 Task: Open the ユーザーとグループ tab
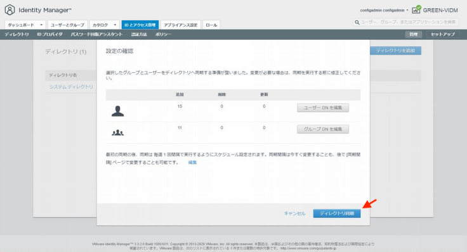[x=68, y=25]
